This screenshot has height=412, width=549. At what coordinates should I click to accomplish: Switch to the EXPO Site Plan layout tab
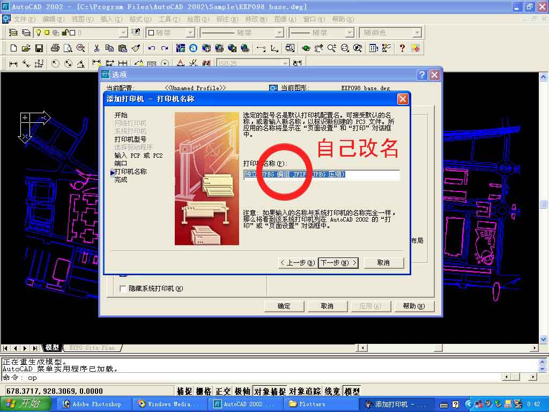pos(92,348)
